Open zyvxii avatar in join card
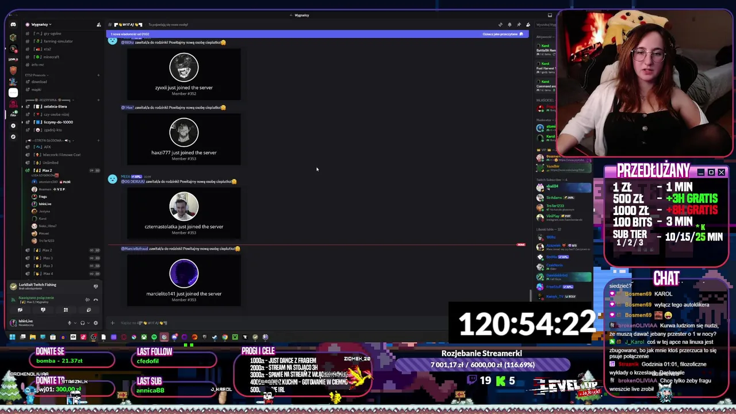Image resolution: width=736 pixels, height=414 pixels. pos(184,68)
